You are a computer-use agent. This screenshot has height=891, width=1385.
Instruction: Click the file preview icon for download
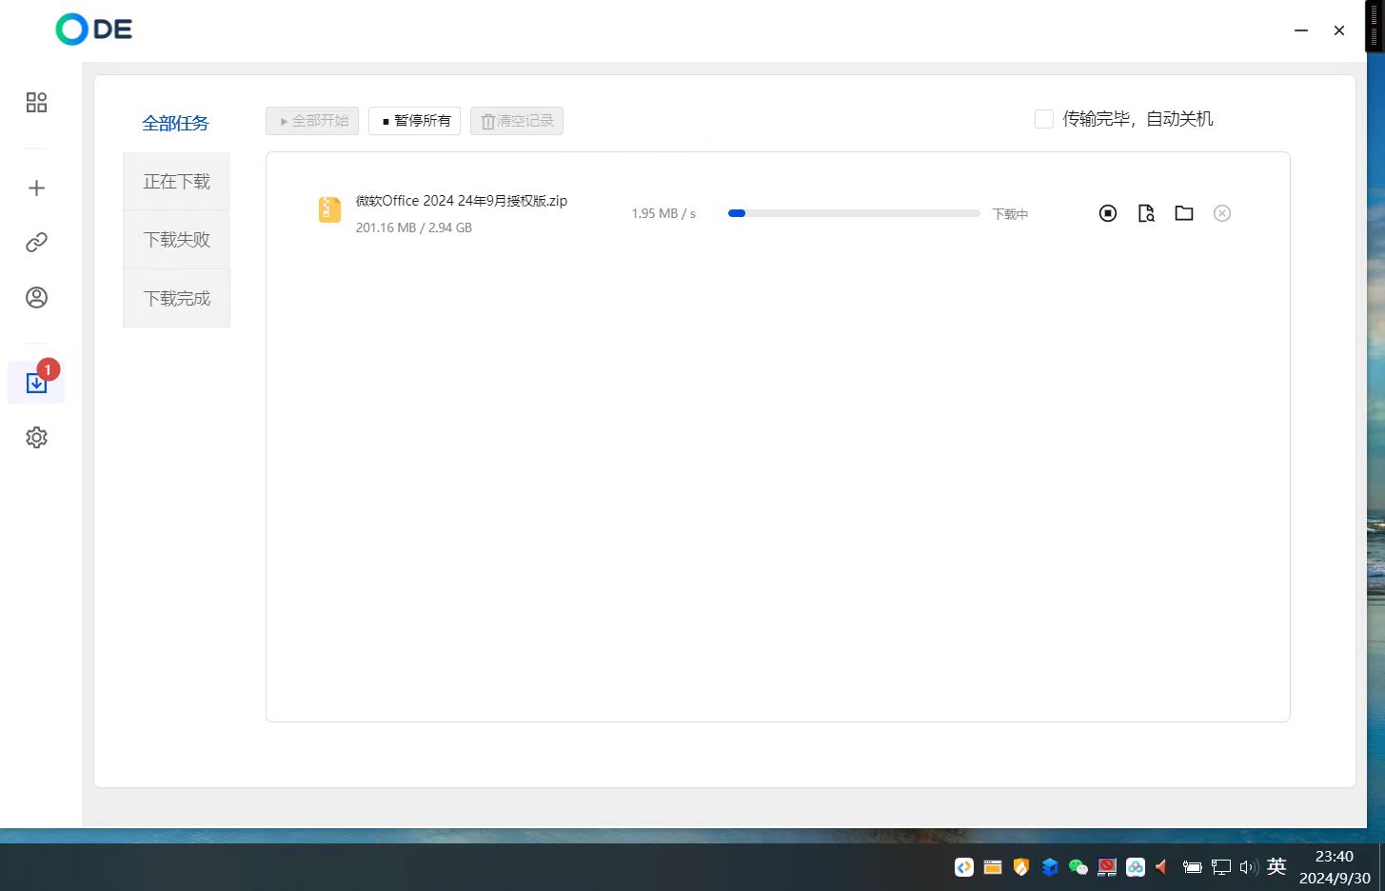(1146, 213)
